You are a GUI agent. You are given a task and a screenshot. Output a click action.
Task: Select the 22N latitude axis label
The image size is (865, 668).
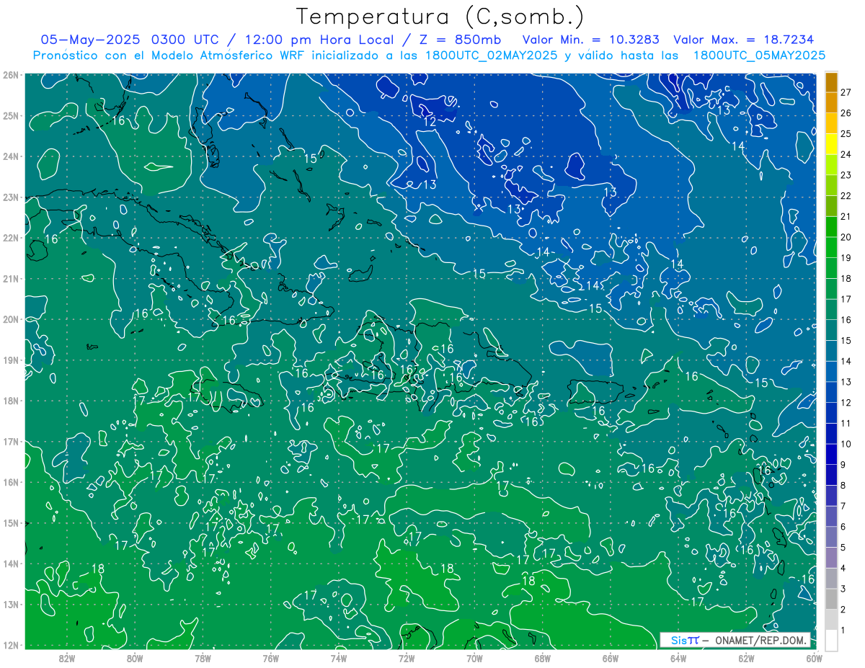point(10,238)
